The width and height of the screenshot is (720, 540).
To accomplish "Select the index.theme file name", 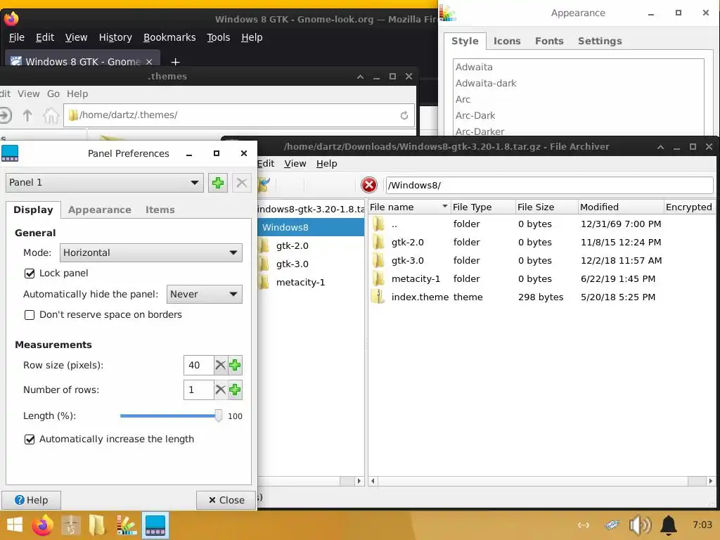I will coord(420,297).
